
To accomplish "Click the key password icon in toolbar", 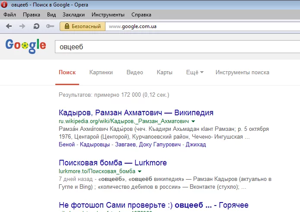I will (50, 26).
